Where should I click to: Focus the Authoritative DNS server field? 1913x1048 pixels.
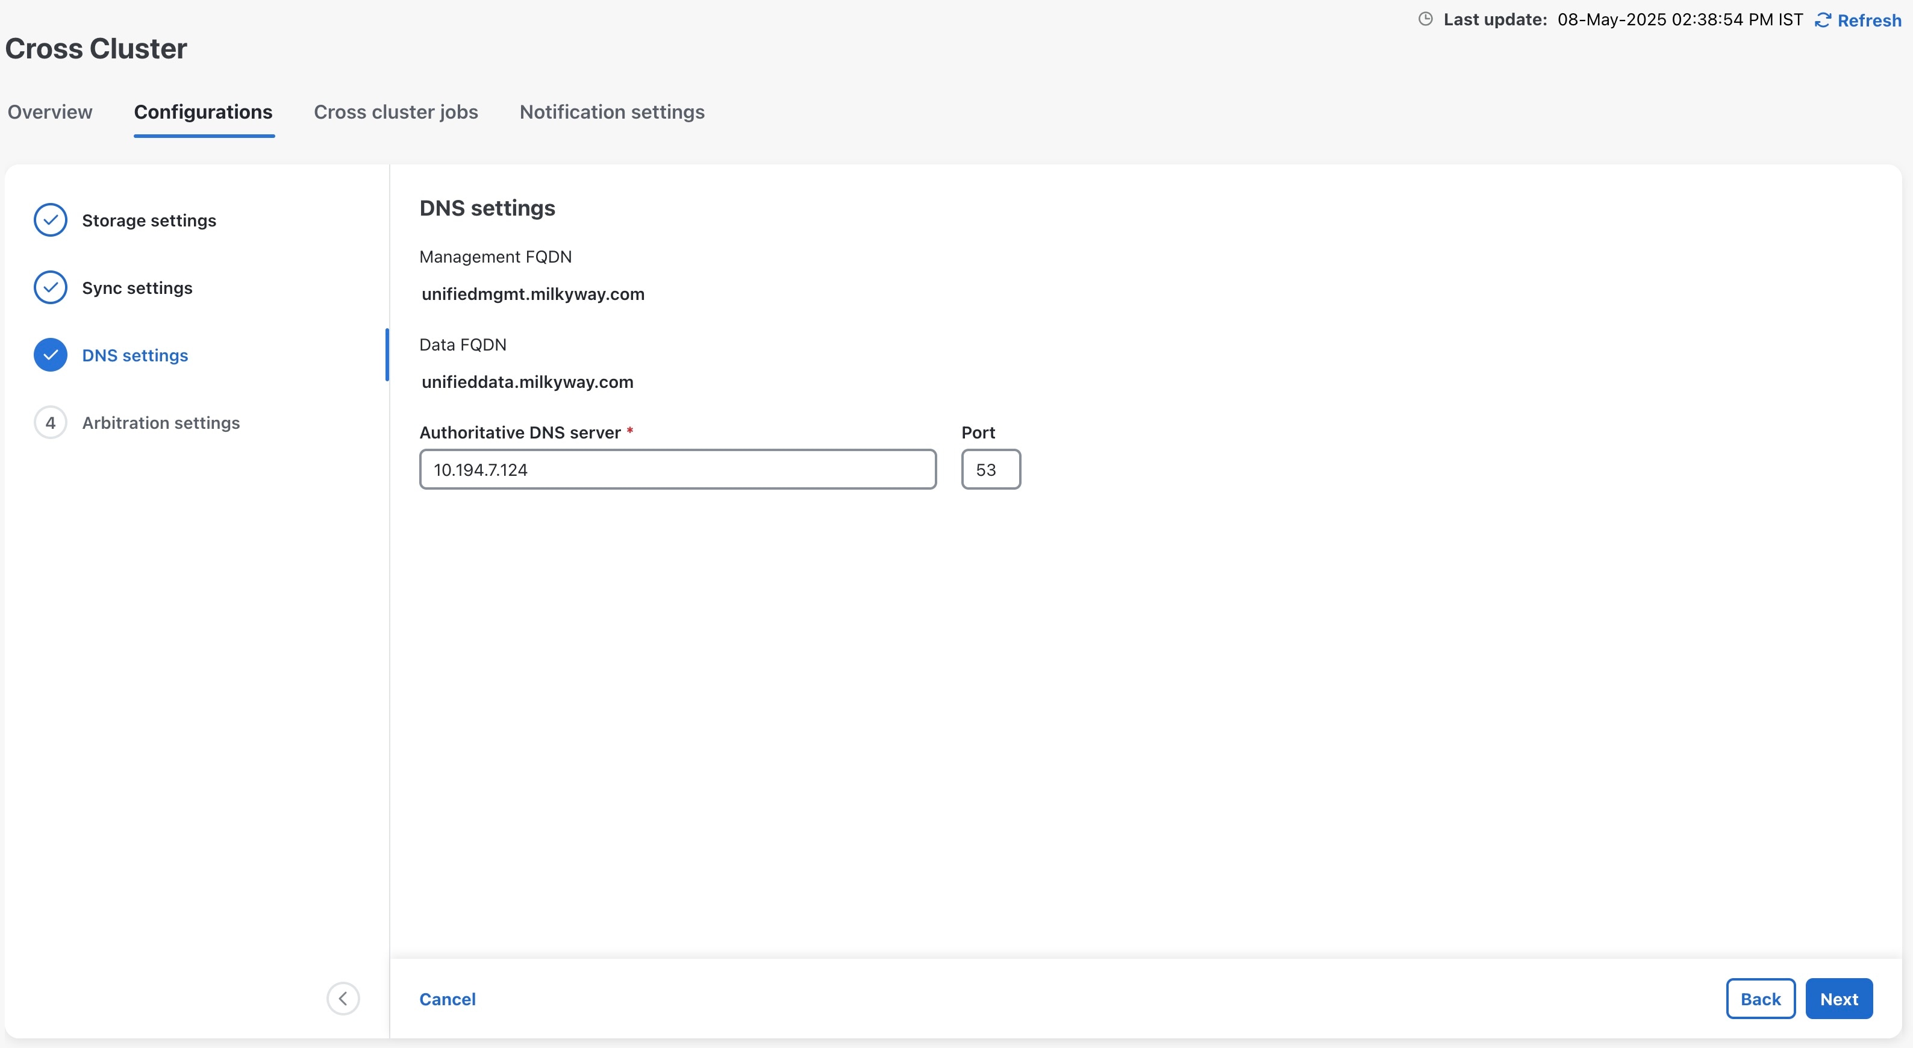click(678, 469)
